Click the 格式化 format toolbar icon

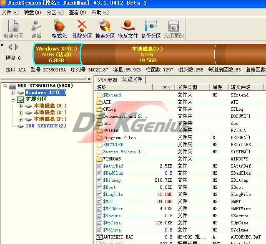pos(59,26)
